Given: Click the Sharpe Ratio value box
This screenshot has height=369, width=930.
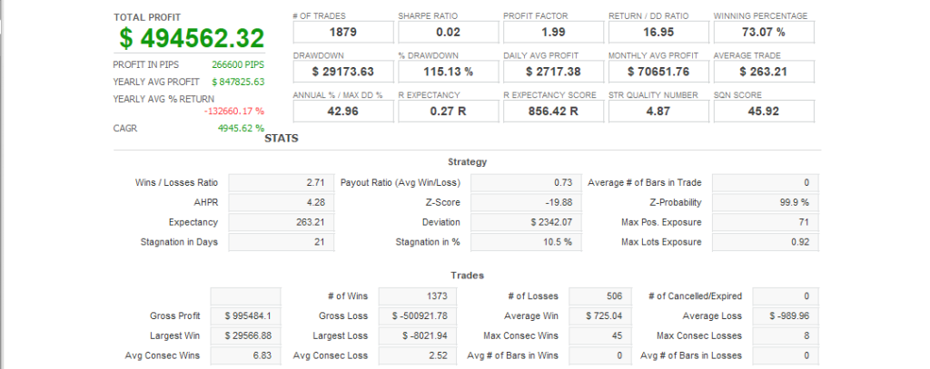Looking at the screenshot, I should [x=449, y=33].
